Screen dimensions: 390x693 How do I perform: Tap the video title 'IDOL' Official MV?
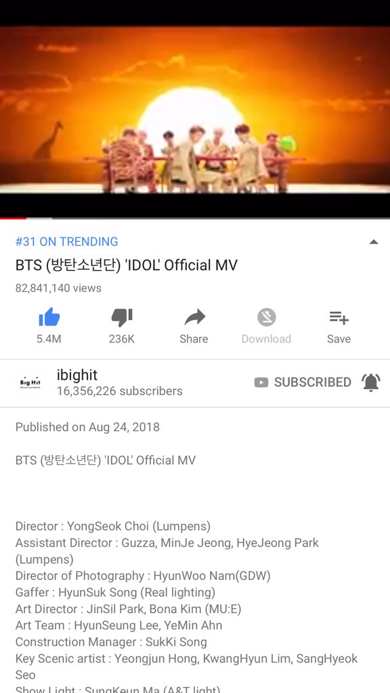click(127, 265)
